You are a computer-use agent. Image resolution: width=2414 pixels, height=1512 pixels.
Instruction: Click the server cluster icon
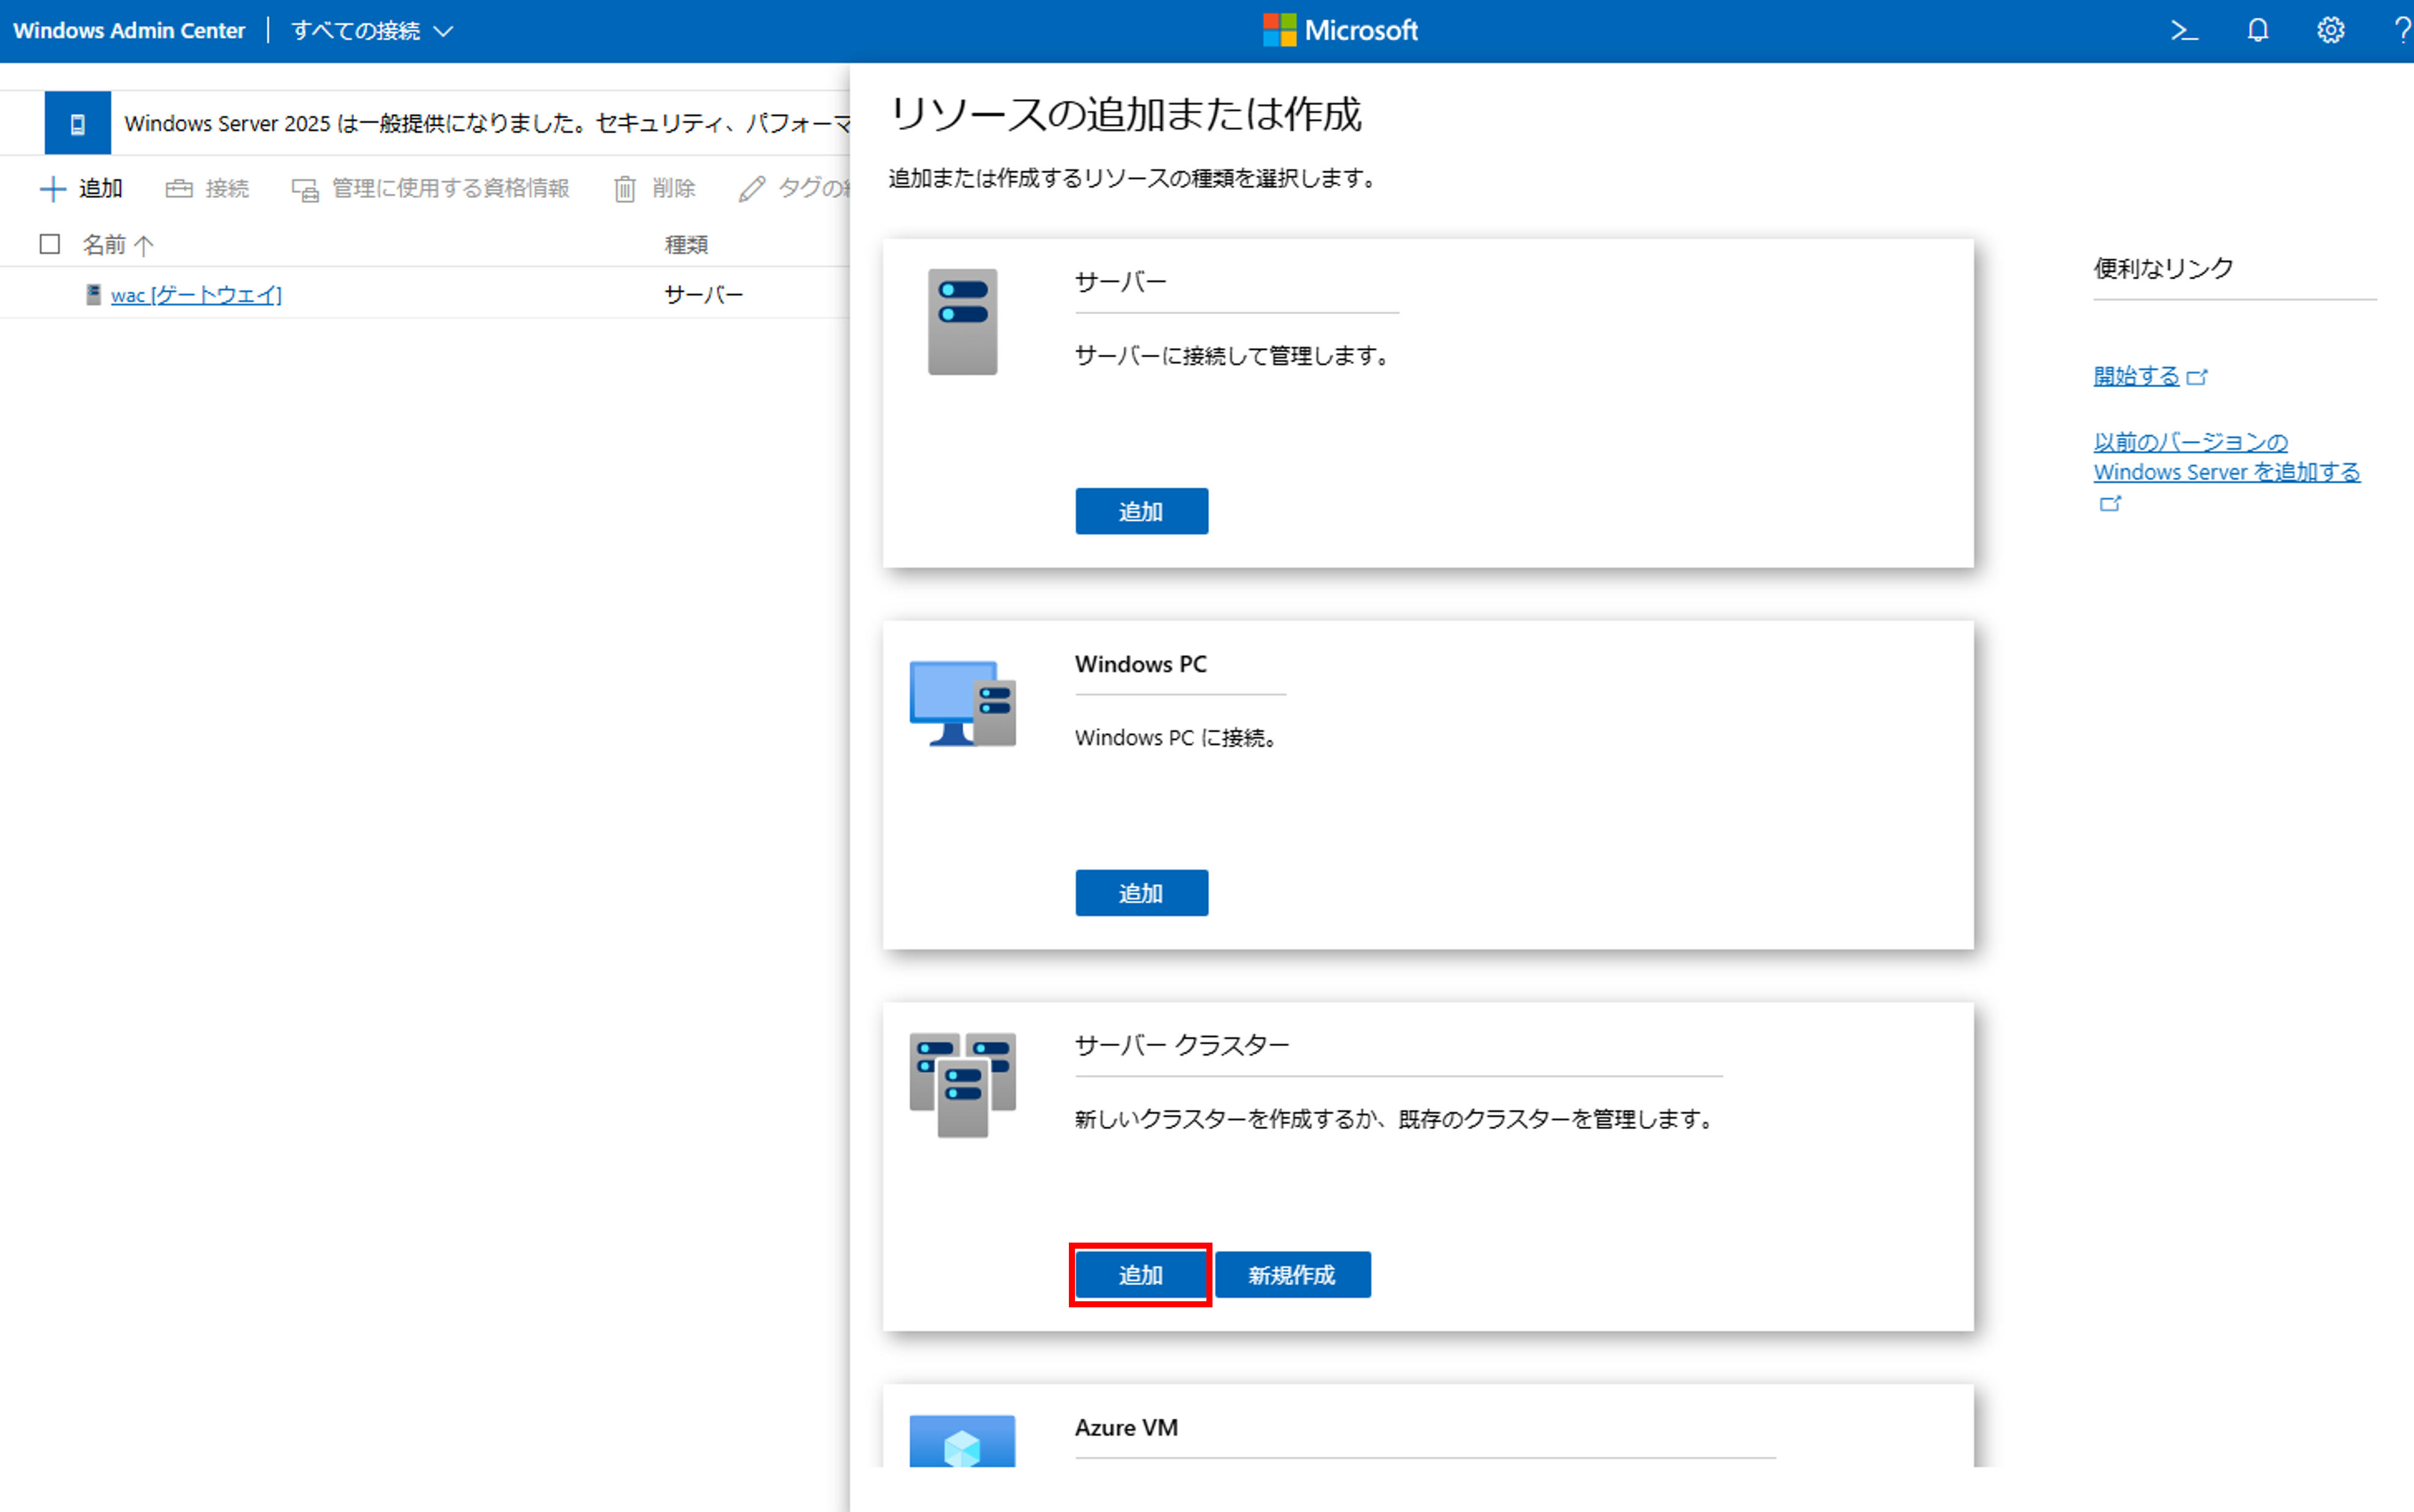point(961,1084)
